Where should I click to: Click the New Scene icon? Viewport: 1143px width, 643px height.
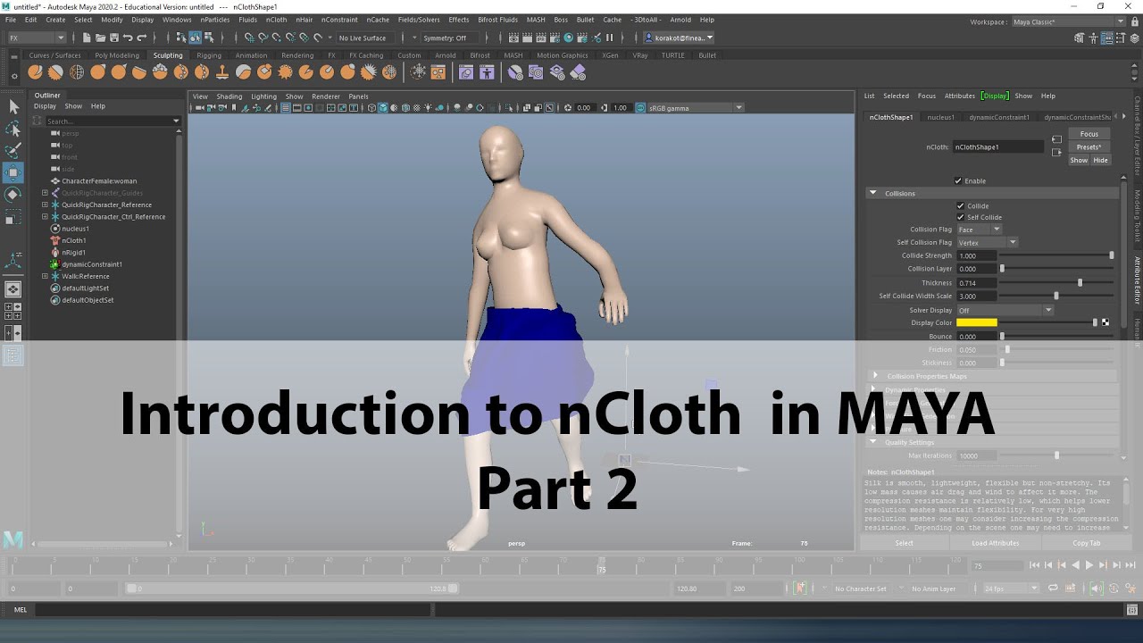[87, 38]
